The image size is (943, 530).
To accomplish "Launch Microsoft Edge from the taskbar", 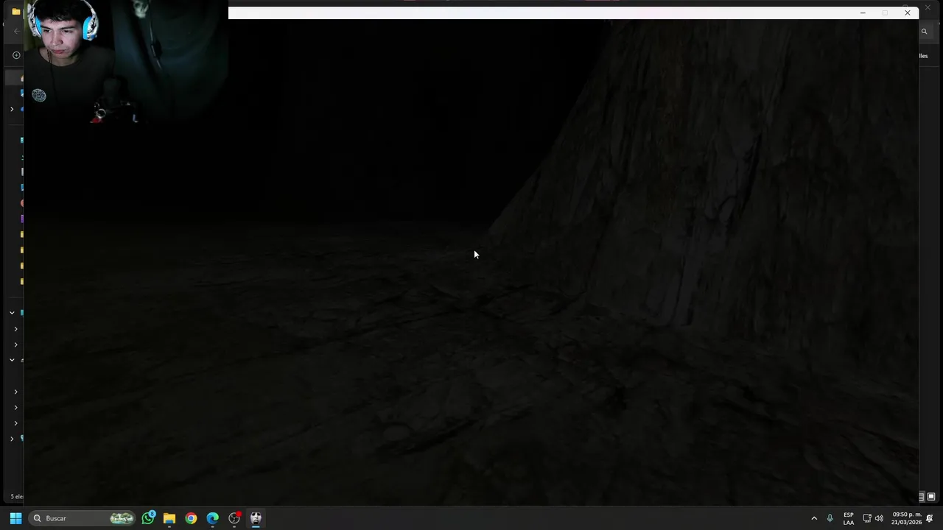I will pos(212,518).
